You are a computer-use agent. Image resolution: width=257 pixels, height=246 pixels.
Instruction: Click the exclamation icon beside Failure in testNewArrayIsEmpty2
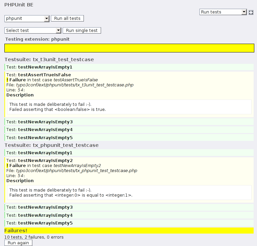tap(7, 166)
